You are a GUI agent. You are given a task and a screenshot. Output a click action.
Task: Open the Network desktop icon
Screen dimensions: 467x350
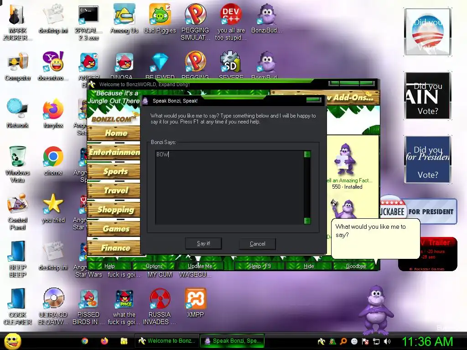(x=17, y=113)
